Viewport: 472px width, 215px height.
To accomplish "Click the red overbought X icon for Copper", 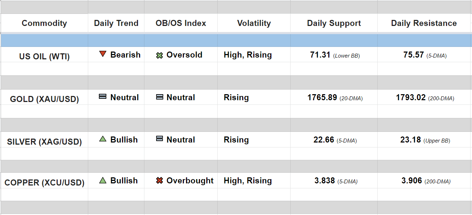I will [x=160, y=181].
